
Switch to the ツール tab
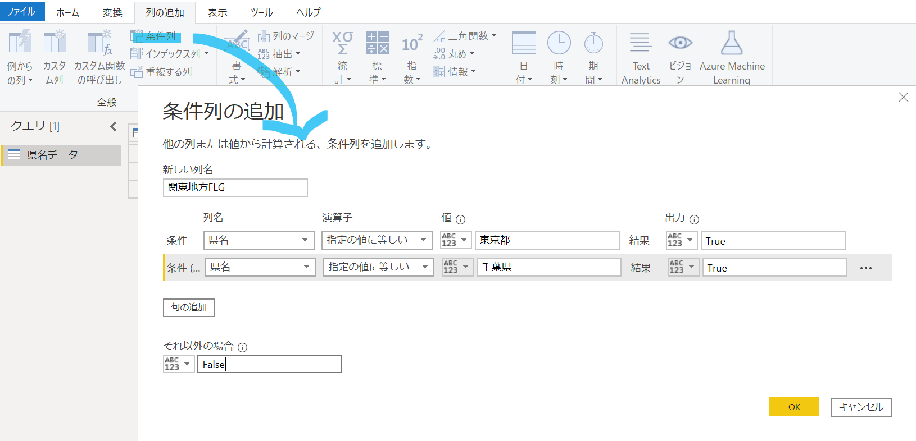262,12
